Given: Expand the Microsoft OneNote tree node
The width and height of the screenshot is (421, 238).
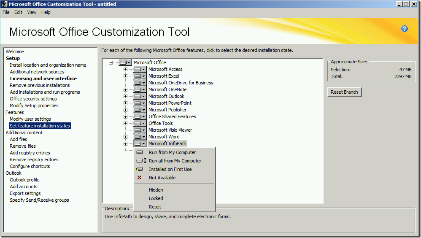Looking at the screenshot, I should tap(125, 89).
